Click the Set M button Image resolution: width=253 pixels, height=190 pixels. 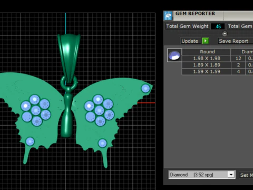click(247, 175)
